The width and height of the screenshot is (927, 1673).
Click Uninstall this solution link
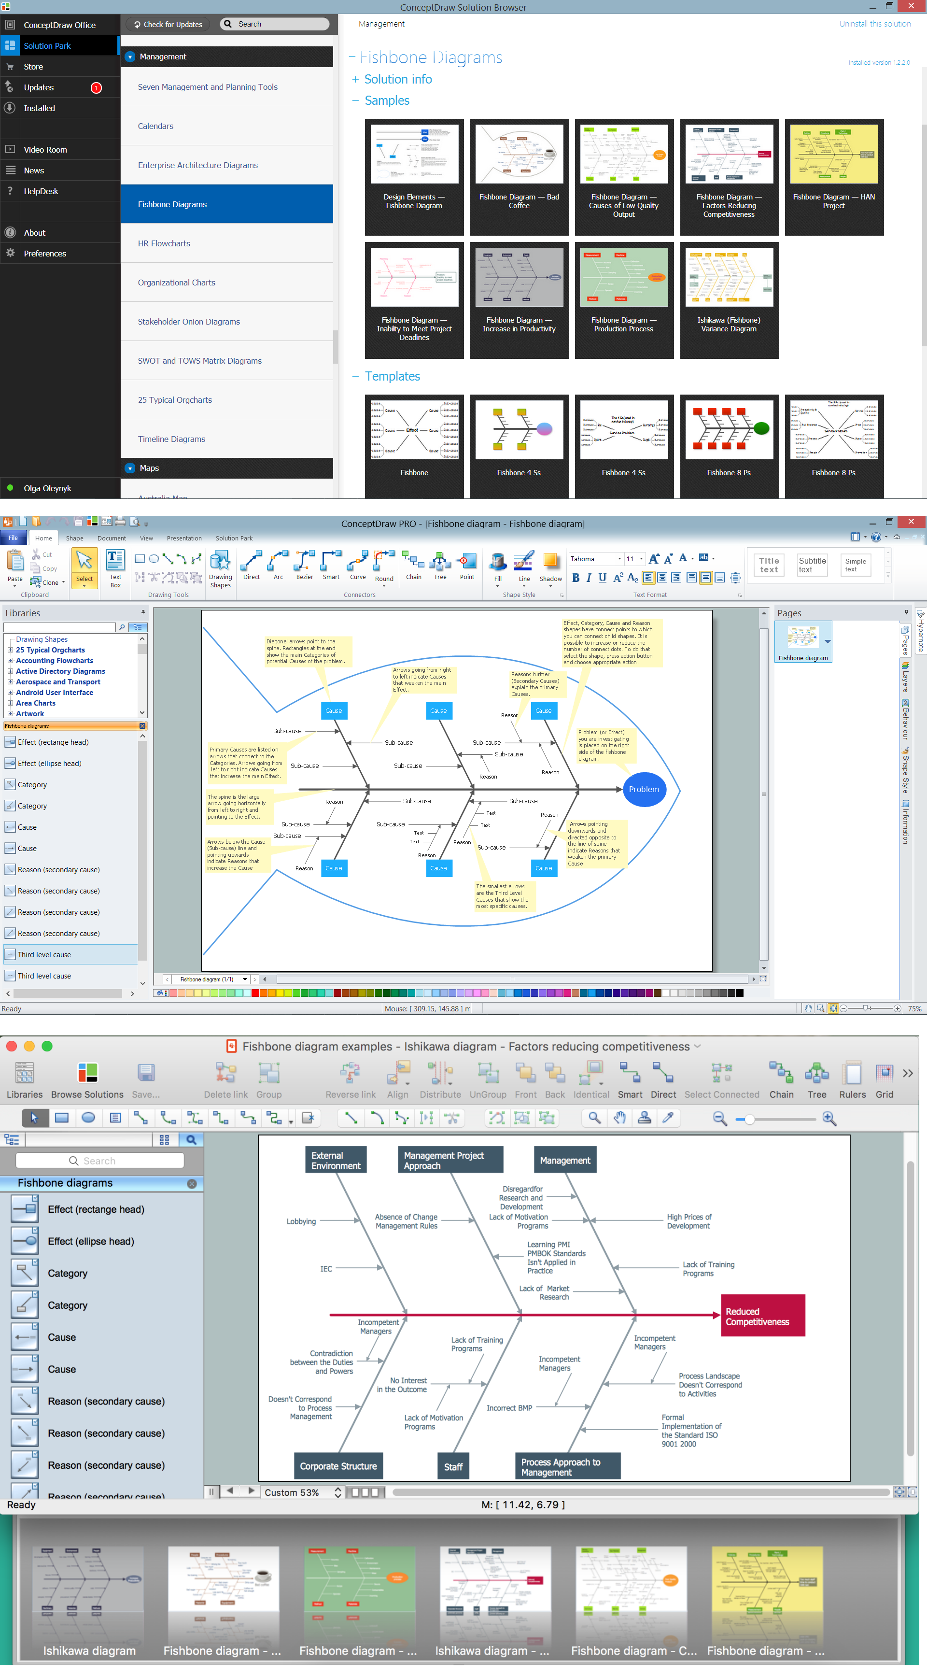point(874,24)
